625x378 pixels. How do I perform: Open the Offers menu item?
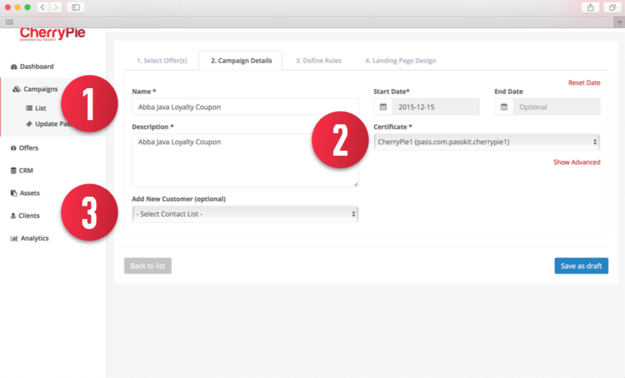point(29,148)
